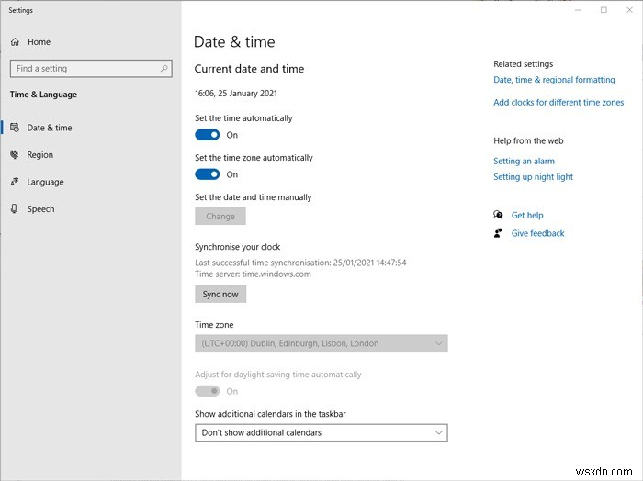Click the search magnifier icon
This screenshot has width=643, height=481.
pyautogui.click(x=164, y=68)
